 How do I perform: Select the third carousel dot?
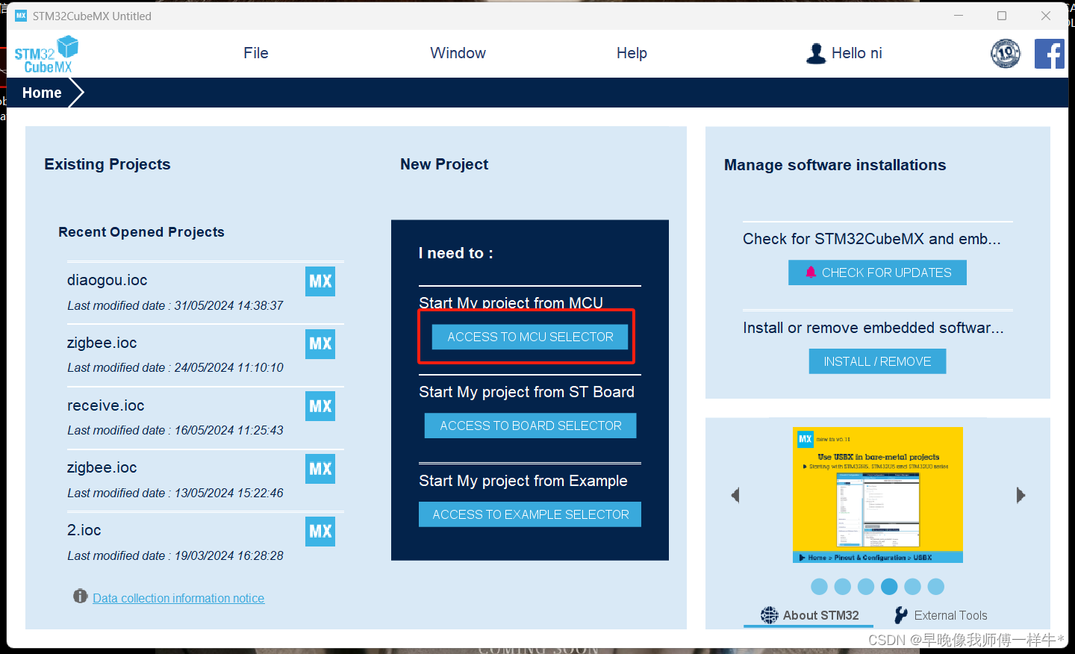(866, 587)
